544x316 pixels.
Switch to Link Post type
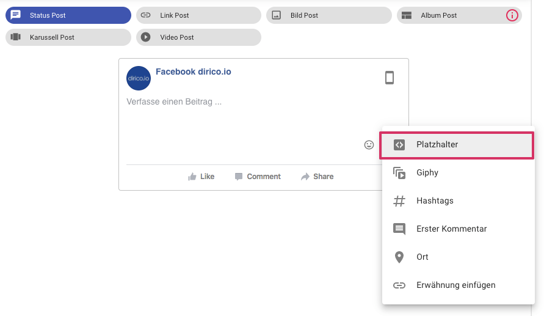(x=198, y=15)
